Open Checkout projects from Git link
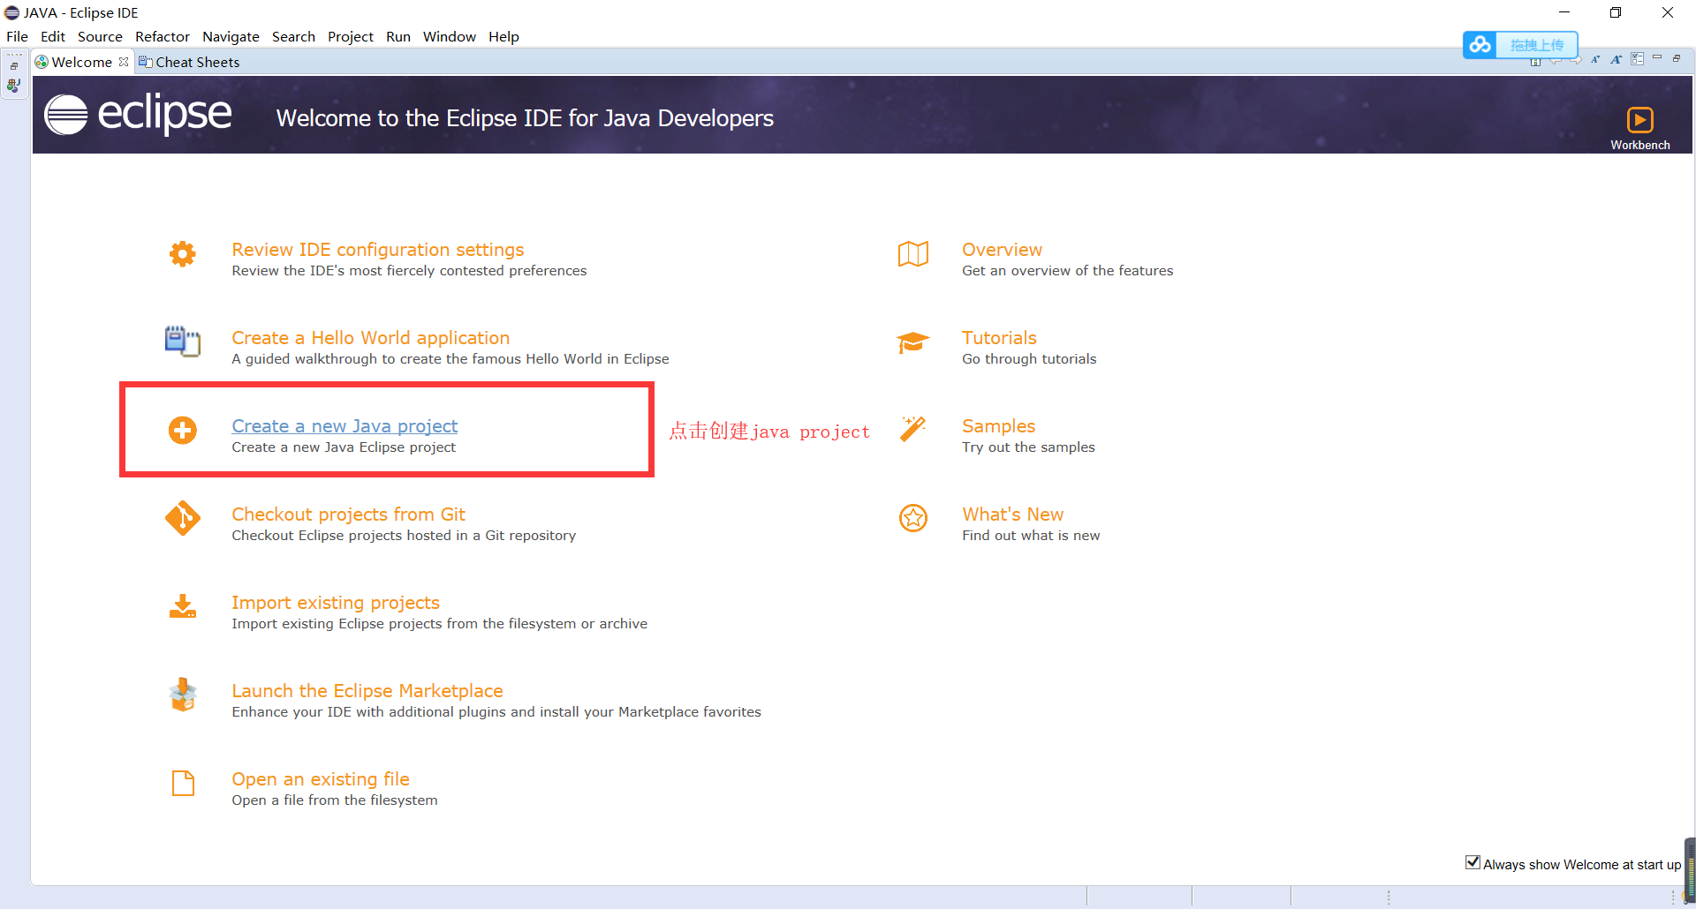1696x909 pixels. click(x=348, y=515)
